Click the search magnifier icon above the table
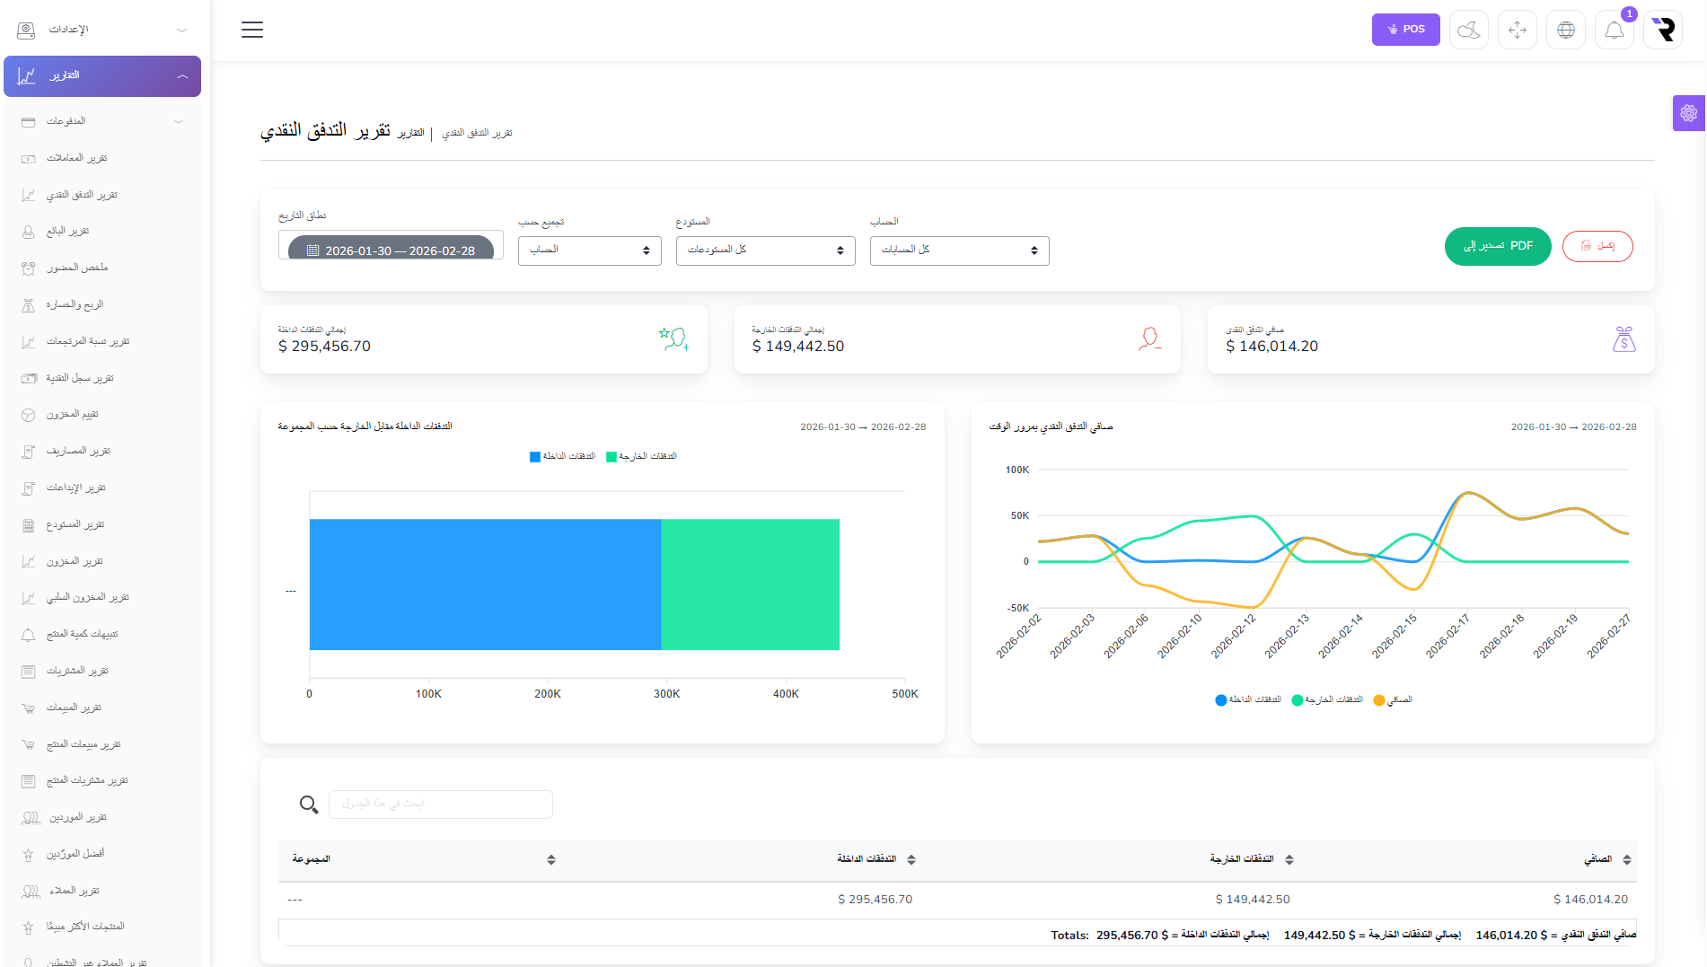The width and height of the screenshot is (1707, 967). coord(309,804)
